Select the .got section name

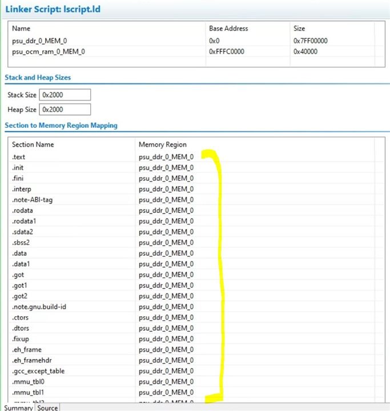18,275
